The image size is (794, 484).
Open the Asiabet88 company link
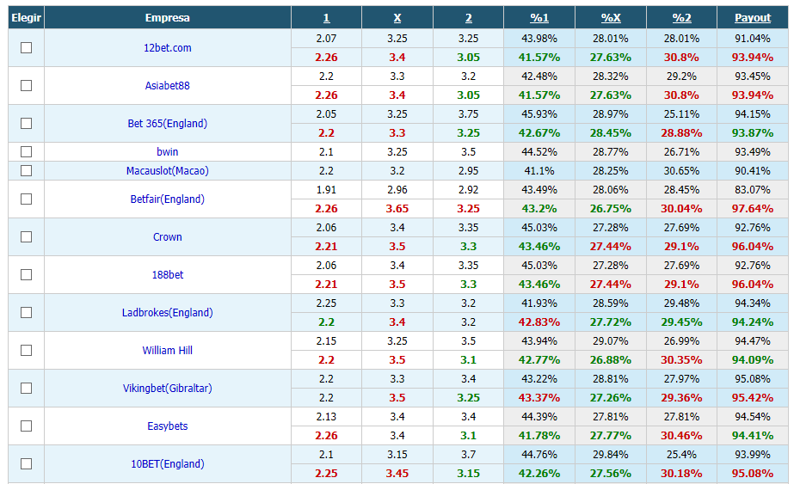tap(168, 86)
